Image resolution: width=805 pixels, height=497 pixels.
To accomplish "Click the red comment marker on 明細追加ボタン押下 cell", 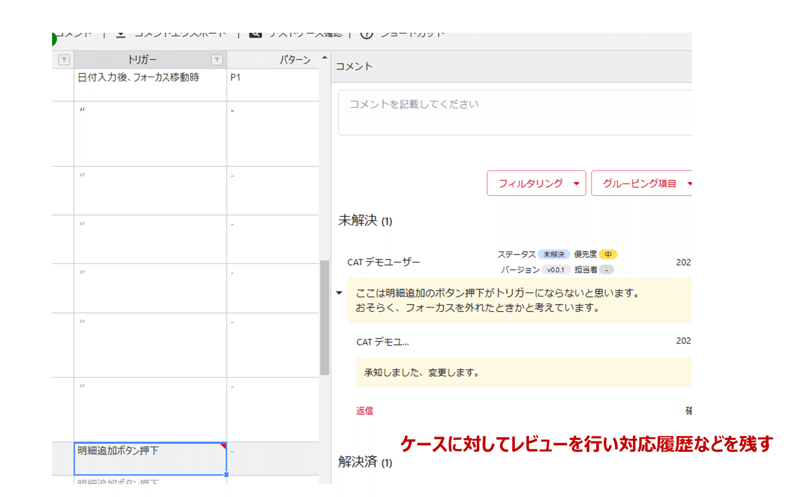I will (223, 446).
